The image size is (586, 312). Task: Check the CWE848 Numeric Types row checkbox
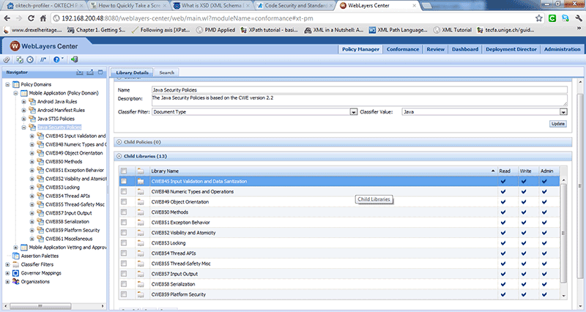124,191
